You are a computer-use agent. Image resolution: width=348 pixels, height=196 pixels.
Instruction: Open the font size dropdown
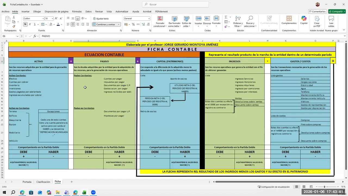click(x=52, y=19)
